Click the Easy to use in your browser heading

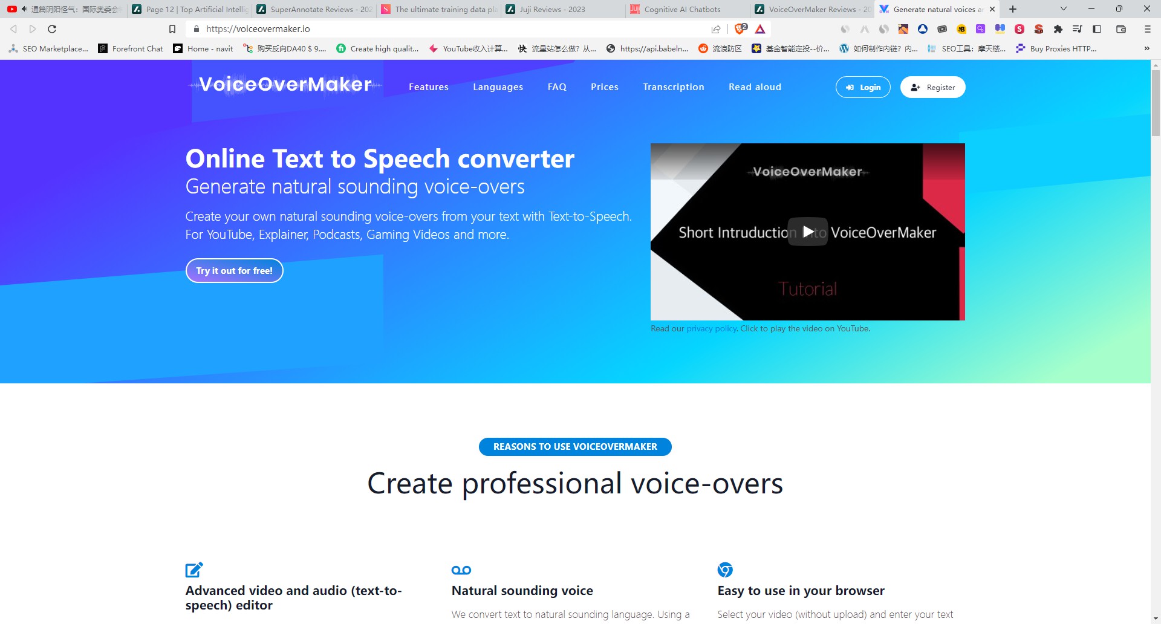tap(801, 591)
